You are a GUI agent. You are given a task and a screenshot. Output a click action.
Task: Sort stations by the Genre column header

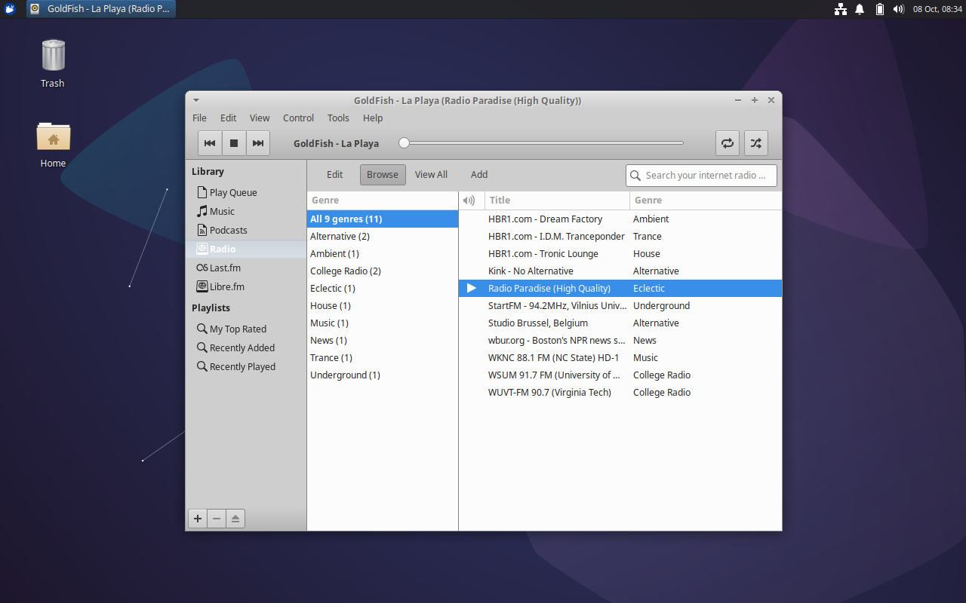click(x=706, y=200)
